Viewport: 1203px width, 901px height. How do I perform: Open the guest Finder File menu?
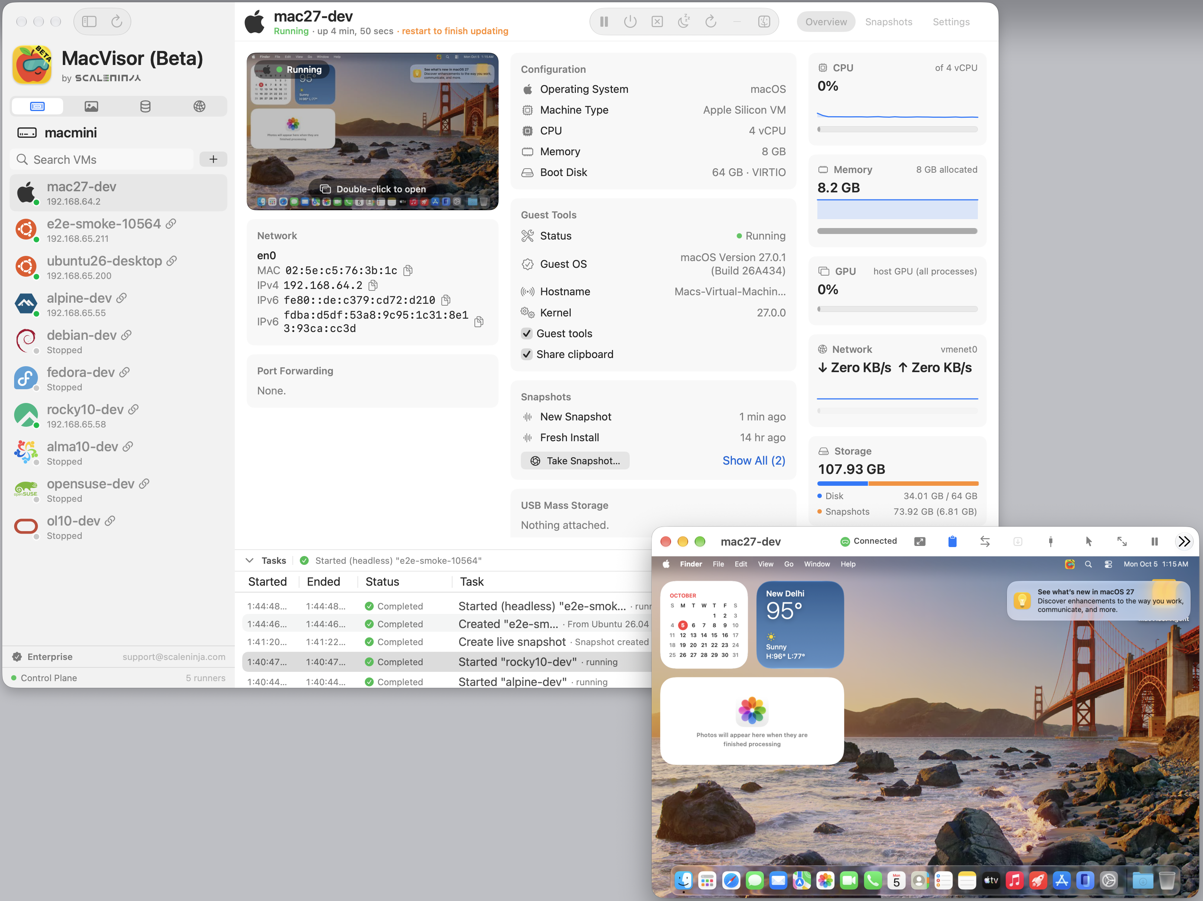tap(719, 565)
